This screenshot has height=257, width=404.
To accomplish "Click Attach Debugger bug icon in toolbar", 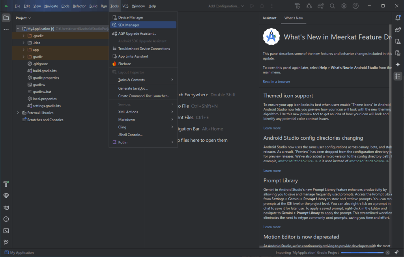I will point(309,6).
